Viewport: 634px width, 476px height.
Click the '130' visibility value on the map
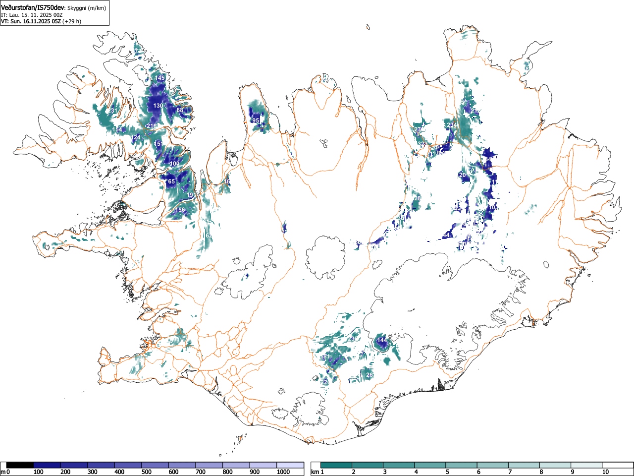(x=158, y=106)
